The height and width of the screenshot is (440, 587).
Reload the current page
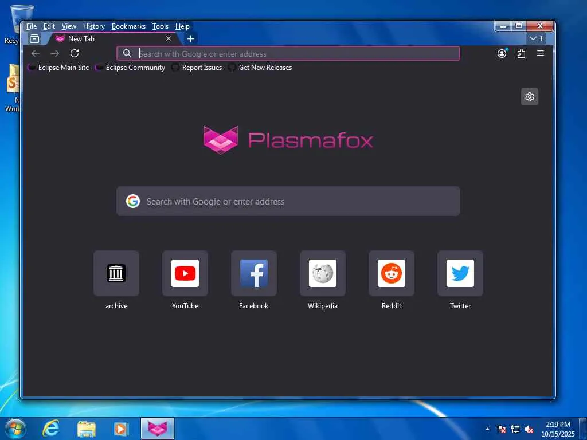pos(75,53)
